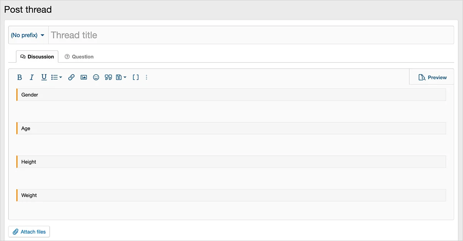Click the Attach files button
Screen dimensions: 463x241
tap(29, 232)
